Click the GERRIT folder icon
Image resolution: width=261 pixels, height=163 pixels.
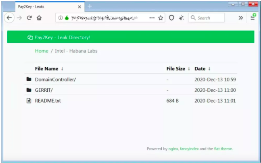click(x=29, y=90)
